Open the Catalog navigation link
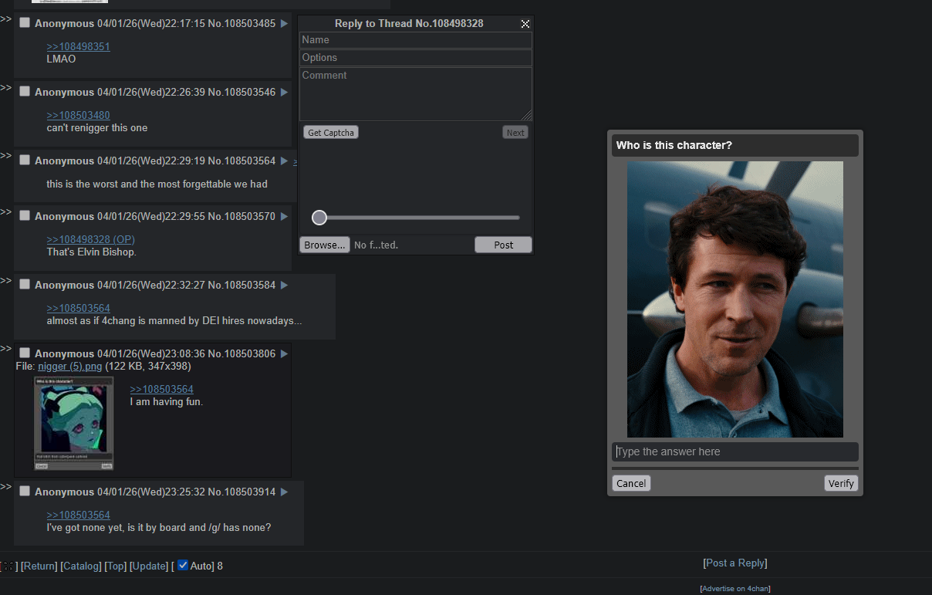This screenshot has width=932, height=595. pos(81,566)
